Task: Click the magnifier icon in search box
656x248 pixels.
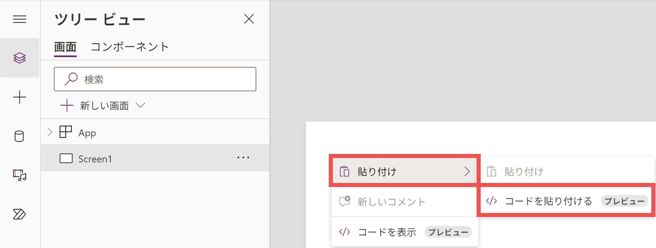Action: (71, 79)
